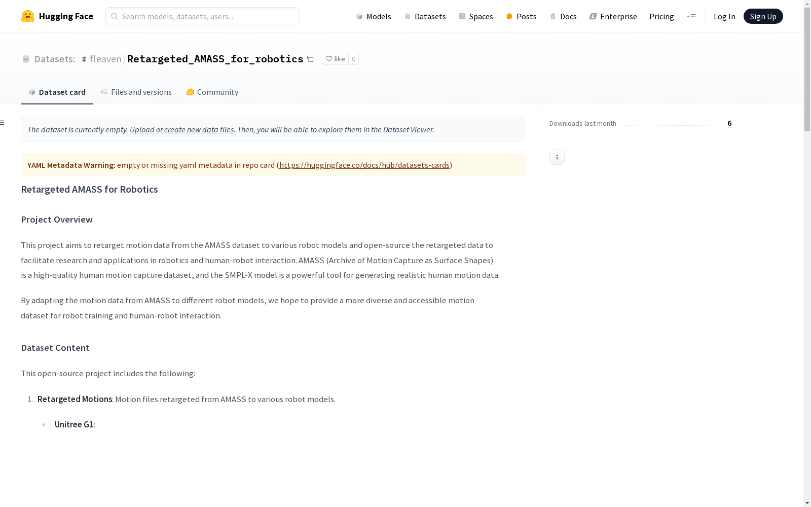The width and height of the screenshot is (811, 507).
Task: Click the YAML Metadata Warning text
Action: (71, 165)
